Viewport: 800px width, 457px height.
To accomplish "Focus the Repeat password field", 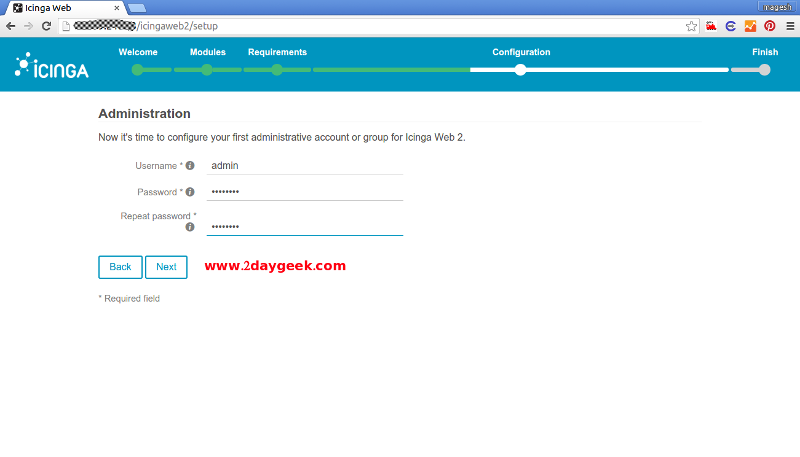I will pos(304,227).
